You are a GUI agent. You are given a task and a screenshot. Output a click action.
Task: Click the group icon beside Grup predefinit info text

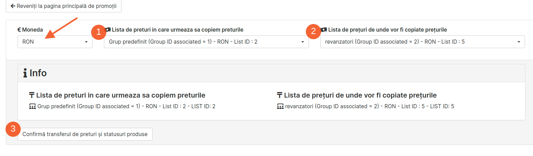[x=32, y=107]
